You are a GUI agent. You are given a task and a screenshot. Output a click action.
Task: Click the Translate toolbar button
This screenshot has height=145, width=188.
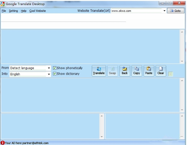99,71
